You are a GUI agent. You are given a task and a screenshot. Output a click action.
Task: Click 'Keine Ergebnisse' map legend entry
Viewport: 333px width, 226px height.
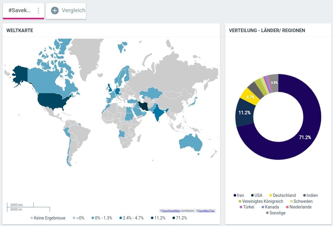click(48, 218)
